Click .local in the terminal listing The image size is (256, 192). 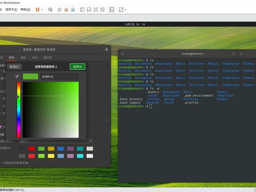coord(168,103)
